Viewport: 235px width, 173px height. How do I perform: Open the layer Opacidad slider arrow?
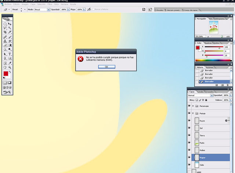230,95
